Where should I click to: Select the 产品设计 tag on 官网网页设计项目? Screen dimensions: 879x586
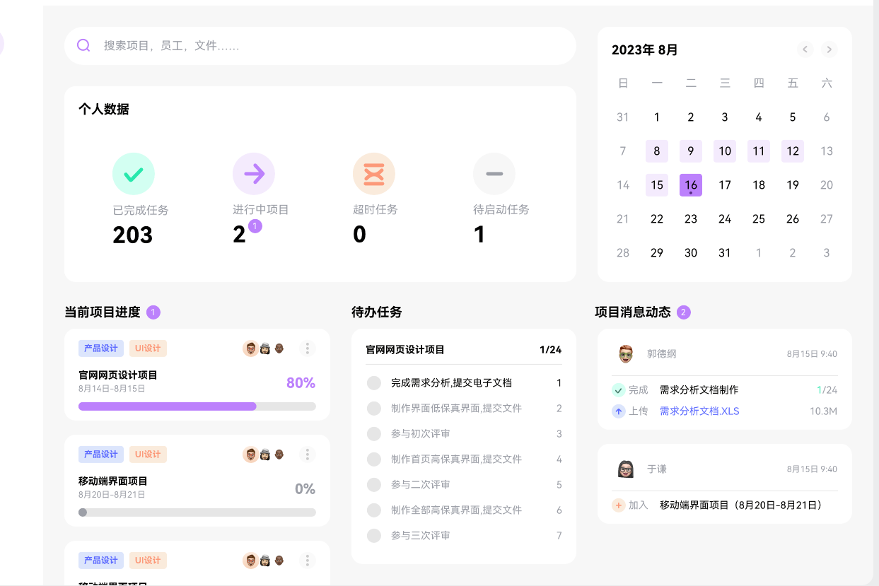100,348
